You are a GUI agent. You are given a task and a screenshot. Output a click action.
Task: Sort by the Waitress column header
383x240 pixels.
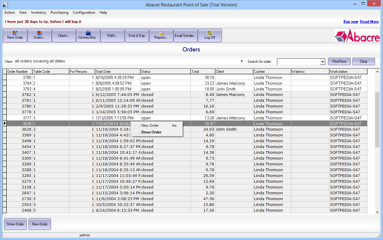(x=310, y=72)
